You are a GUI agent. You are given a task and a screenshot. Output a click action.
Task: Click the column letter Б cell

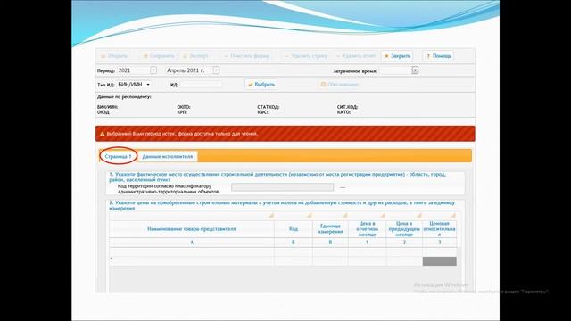point(294,243)
